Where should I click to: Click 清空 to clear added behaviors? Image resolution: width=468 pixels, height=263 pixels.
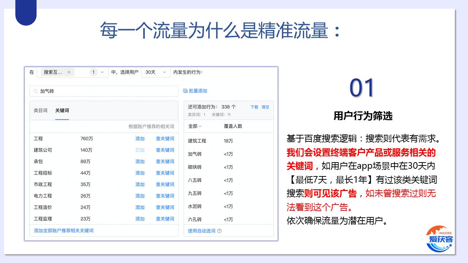point(265,107)
